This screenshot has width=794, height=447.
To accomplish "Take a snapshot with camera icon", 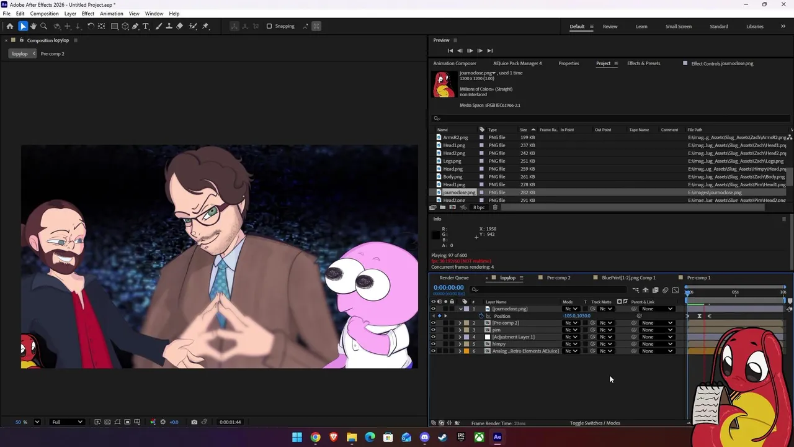I will tap(194, 422).
